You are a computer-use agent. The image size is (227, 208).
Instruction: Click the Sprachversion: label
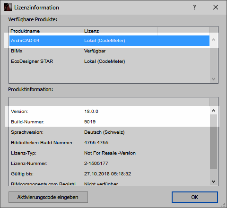point(27,132)
